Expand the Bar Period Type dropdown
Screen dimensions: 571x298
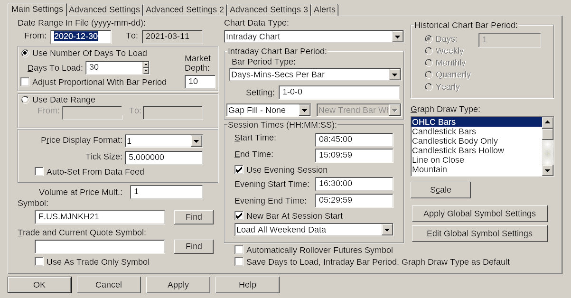click(394, 74)
